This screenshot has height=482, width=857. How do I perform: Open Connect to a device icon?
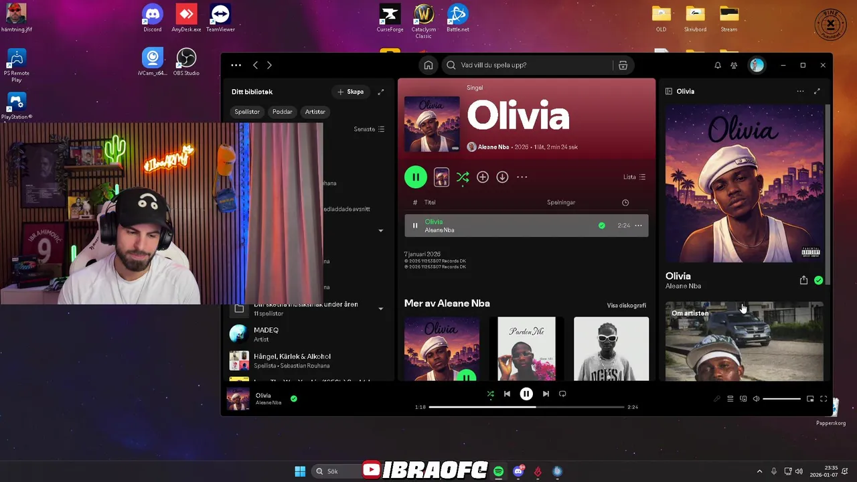(743, 399)
